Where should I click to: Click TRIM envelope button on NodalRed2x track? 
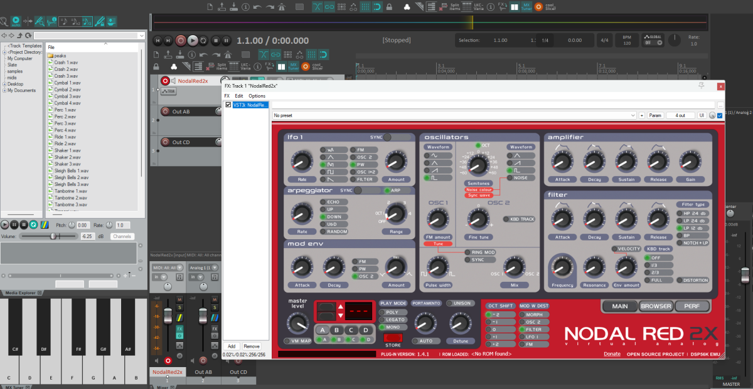(169, 91)
